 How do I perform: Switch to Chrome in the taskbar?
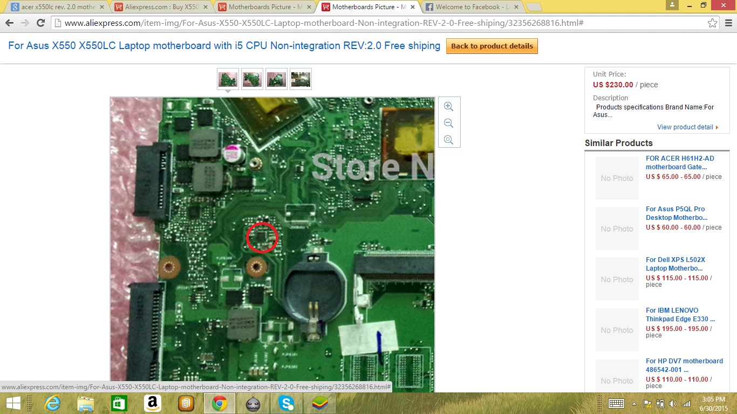pos(219,403)
